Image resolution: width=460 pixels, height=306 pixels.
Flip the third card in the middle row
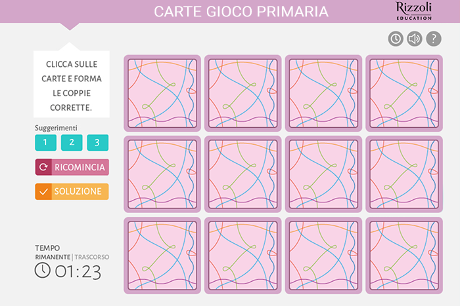(x=323, y=174)
